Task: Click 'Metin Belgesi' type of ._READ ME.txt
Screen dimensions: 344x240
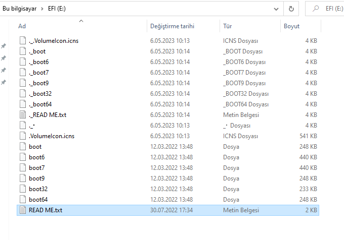Action: tap(241, 115)
